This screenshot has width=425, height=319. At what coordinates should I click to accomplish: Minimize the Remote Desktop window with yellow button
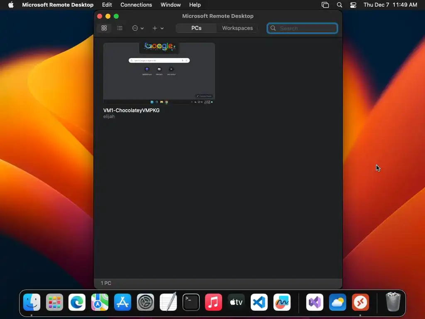[108, 16]
